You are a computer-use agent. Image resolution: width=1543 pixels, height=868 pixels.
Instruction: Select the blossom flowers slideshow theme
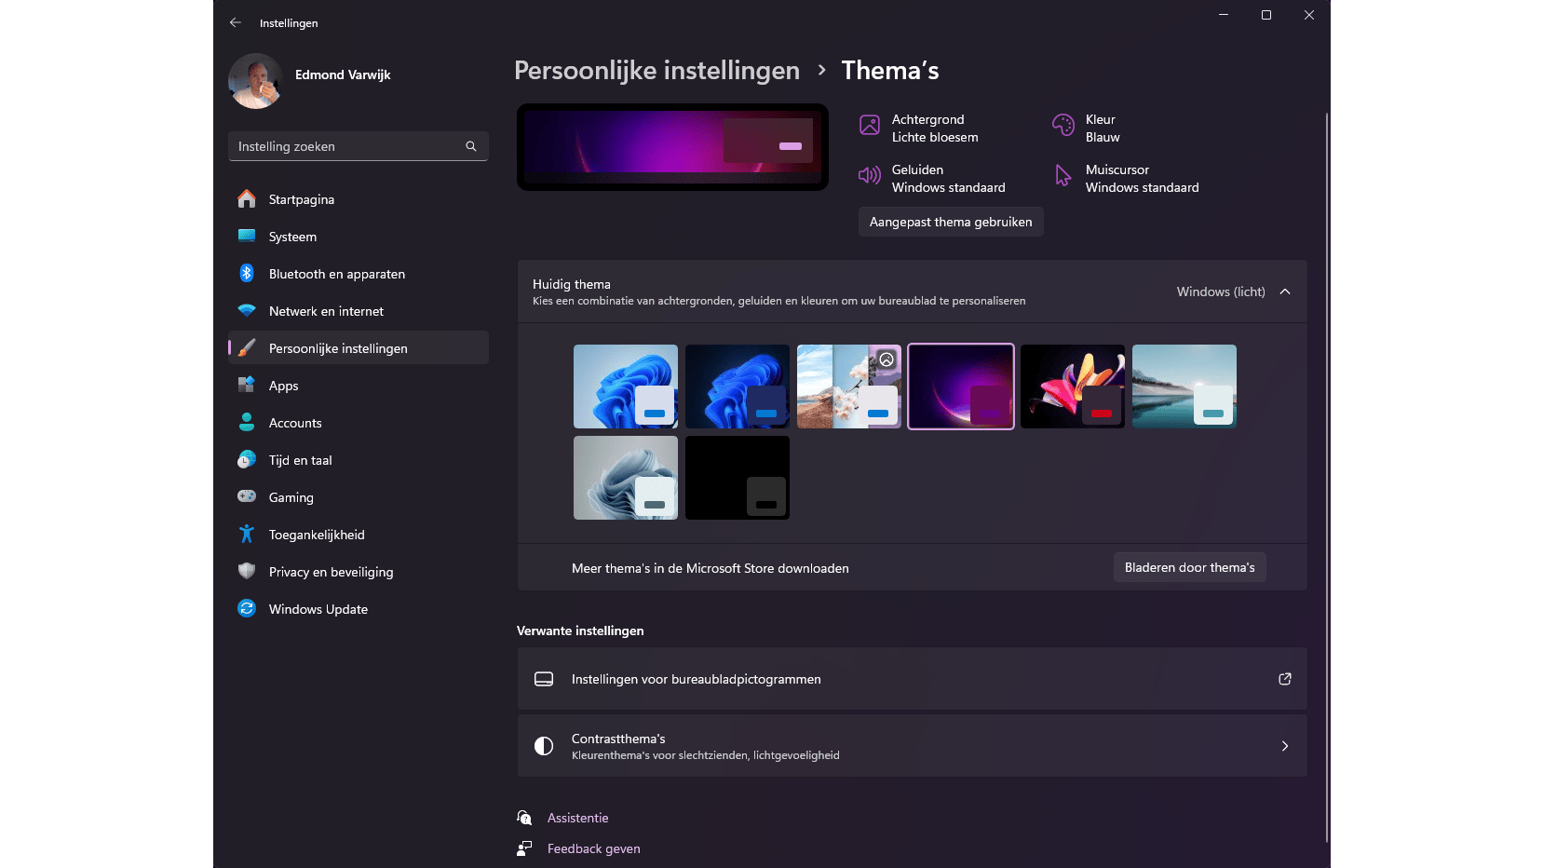point(849,387)
